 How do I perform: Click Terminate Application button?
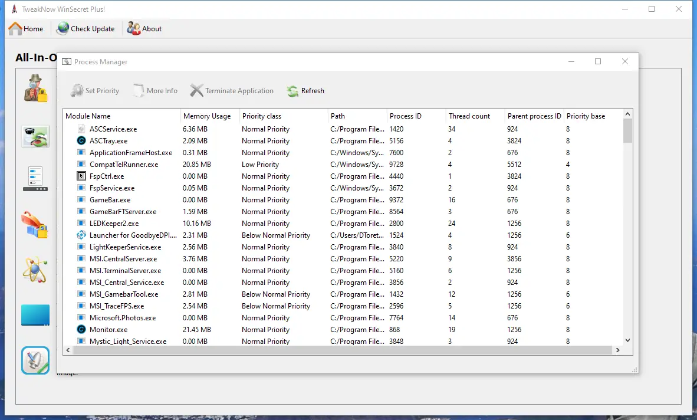232,91
